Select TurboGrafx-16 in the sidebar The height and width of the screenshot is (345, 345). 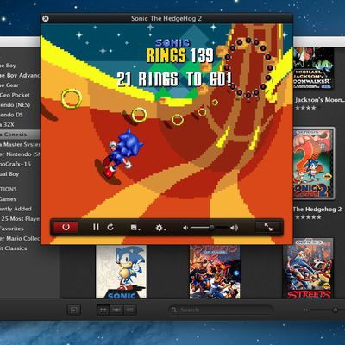16,164
